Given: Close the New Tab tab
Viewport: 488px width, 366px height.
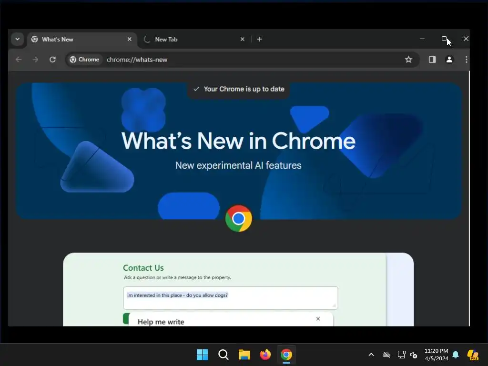Looking at the screenshot, I should [x=243, y=39].
